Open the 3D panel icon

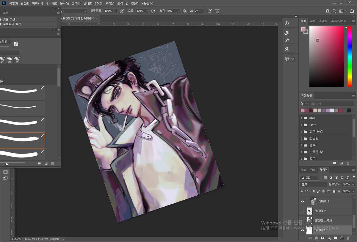(287, 59)
